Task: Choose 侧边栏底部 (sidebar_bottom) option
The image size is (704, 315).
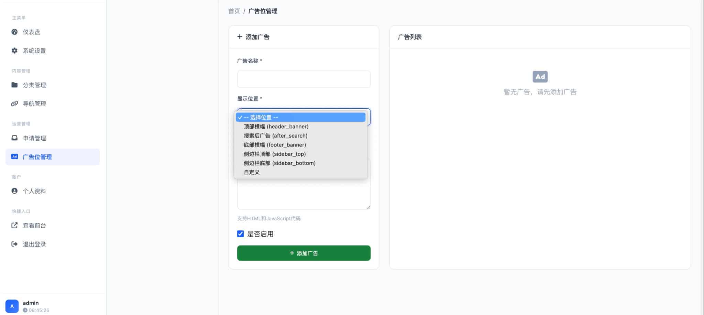Action: [x=300, y=163]
